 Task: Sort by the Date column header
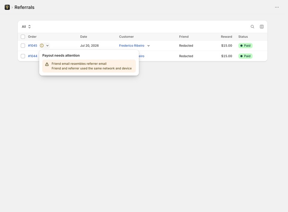pyautogui.click(x=84, y=37)
